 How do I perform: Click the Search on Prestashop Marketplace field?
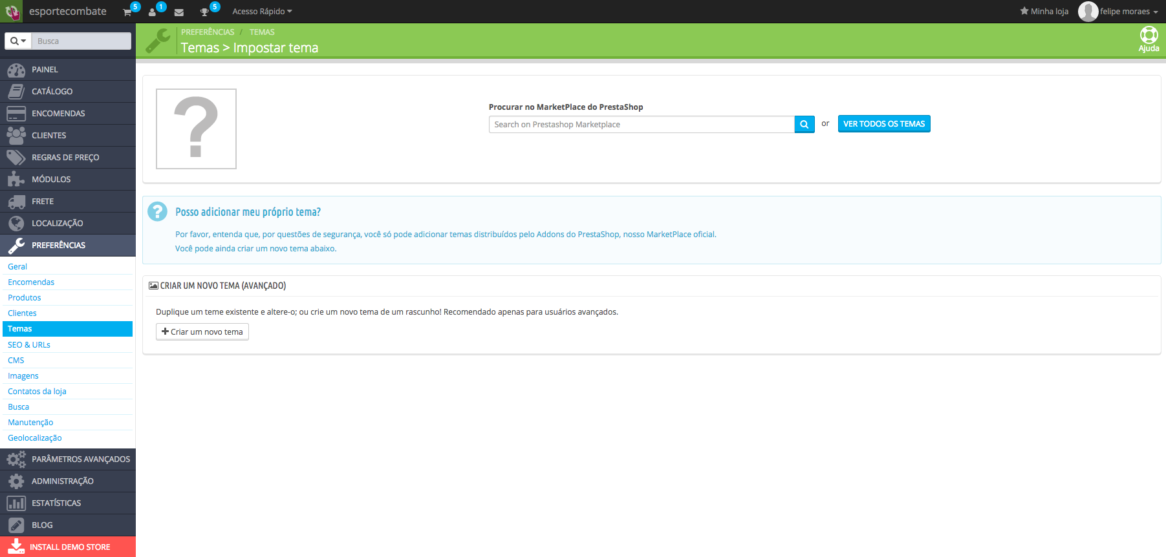(x=642, y=124)
